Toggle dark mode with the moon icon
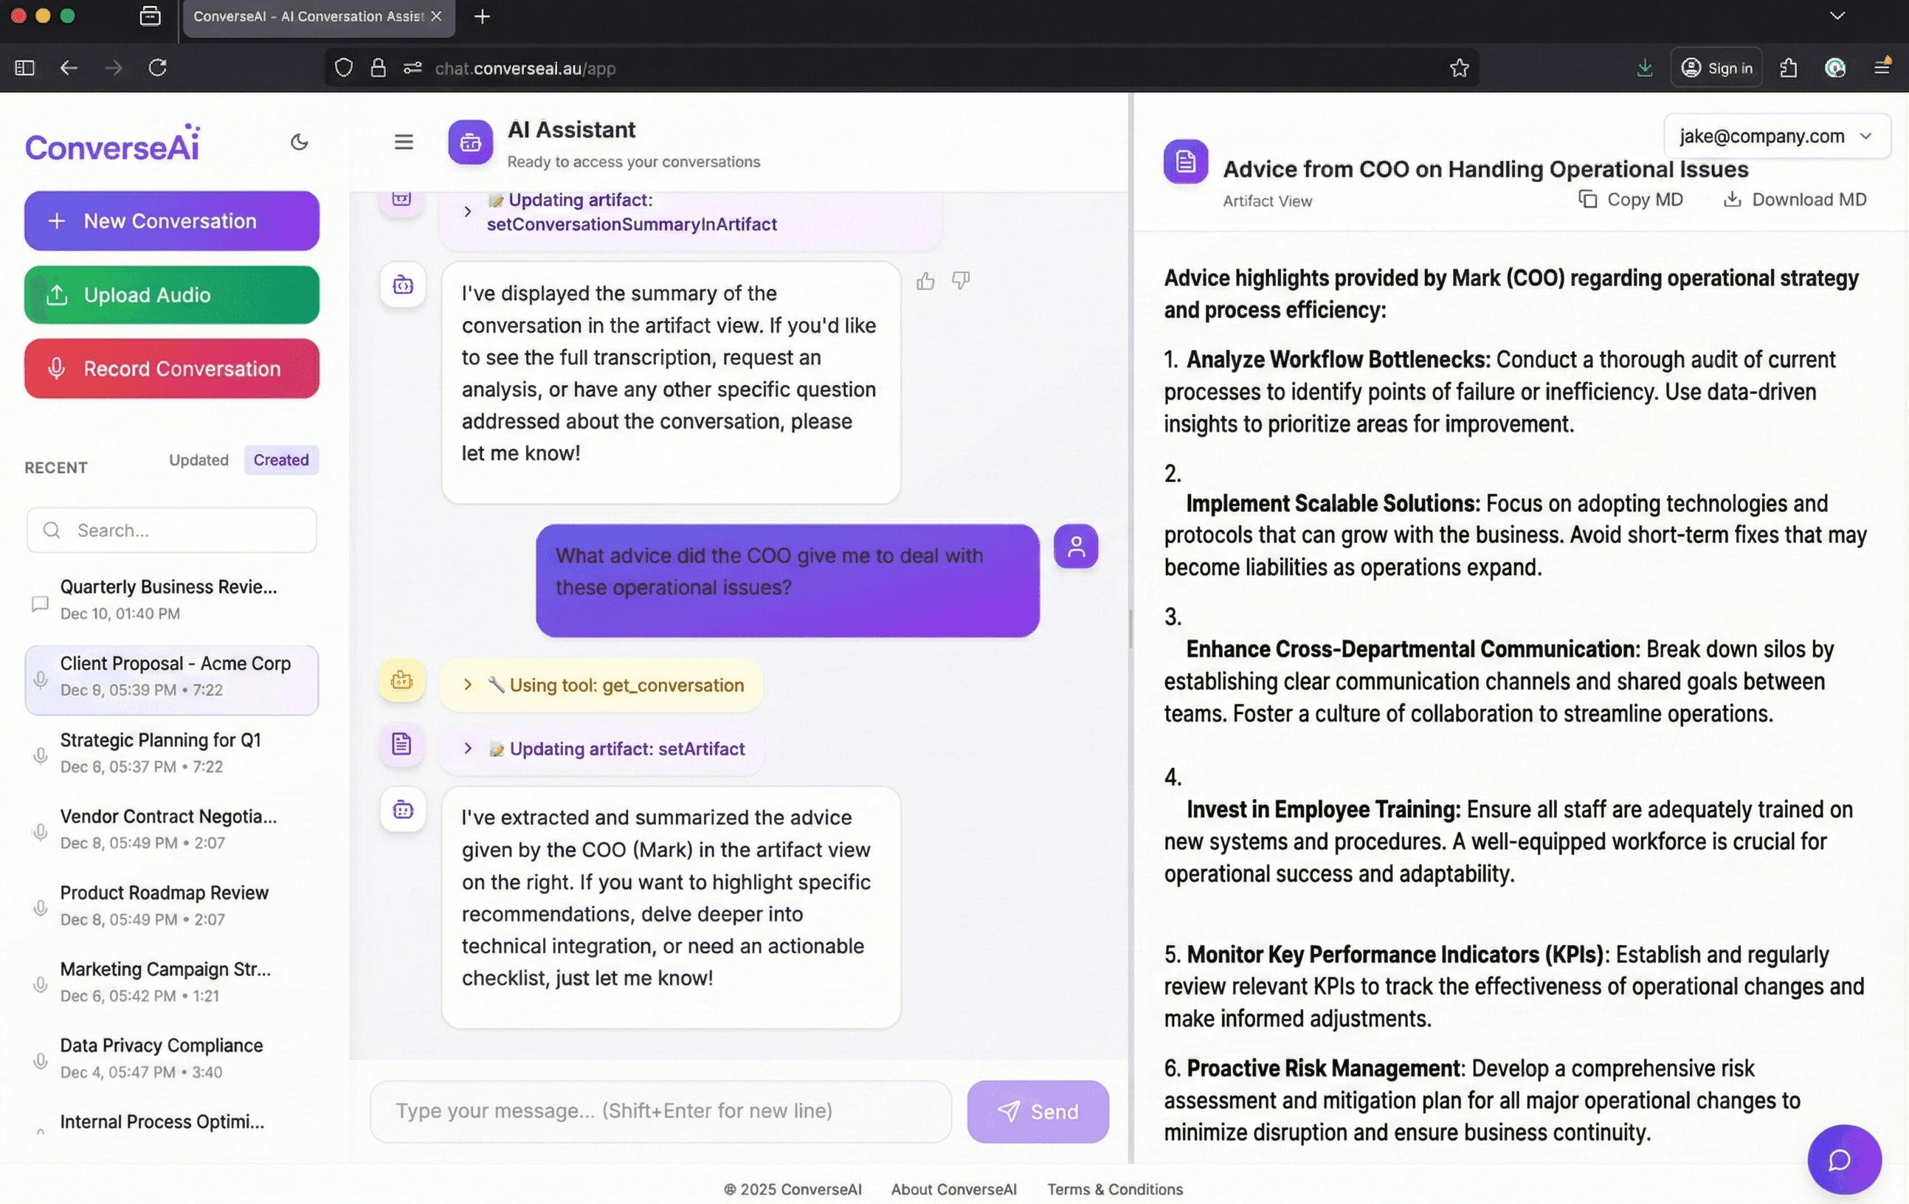The width and height of the screenshot is (1909, 1204). coord(298,142)
